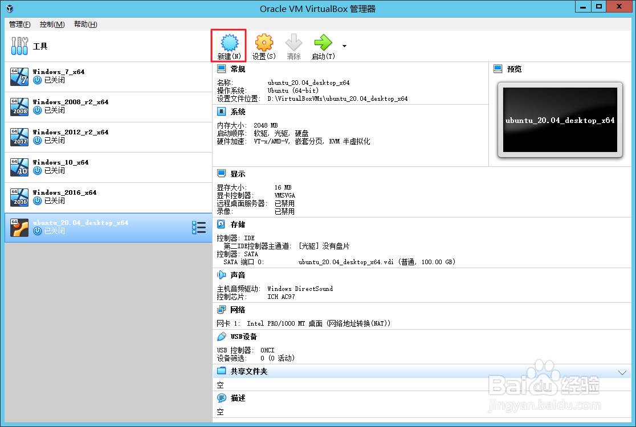Open the 管理(F) menu
The width and height of the screenshot is (636, 427).
tap(19, 24)
